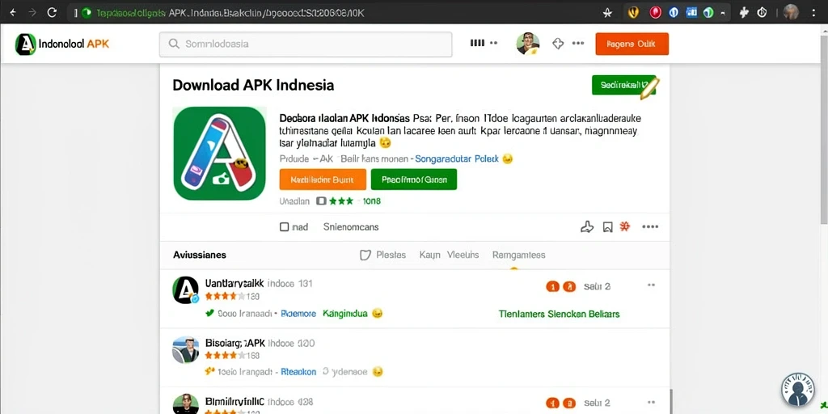Click the Uantlarysaikk star rating

[x=225, y=296]
